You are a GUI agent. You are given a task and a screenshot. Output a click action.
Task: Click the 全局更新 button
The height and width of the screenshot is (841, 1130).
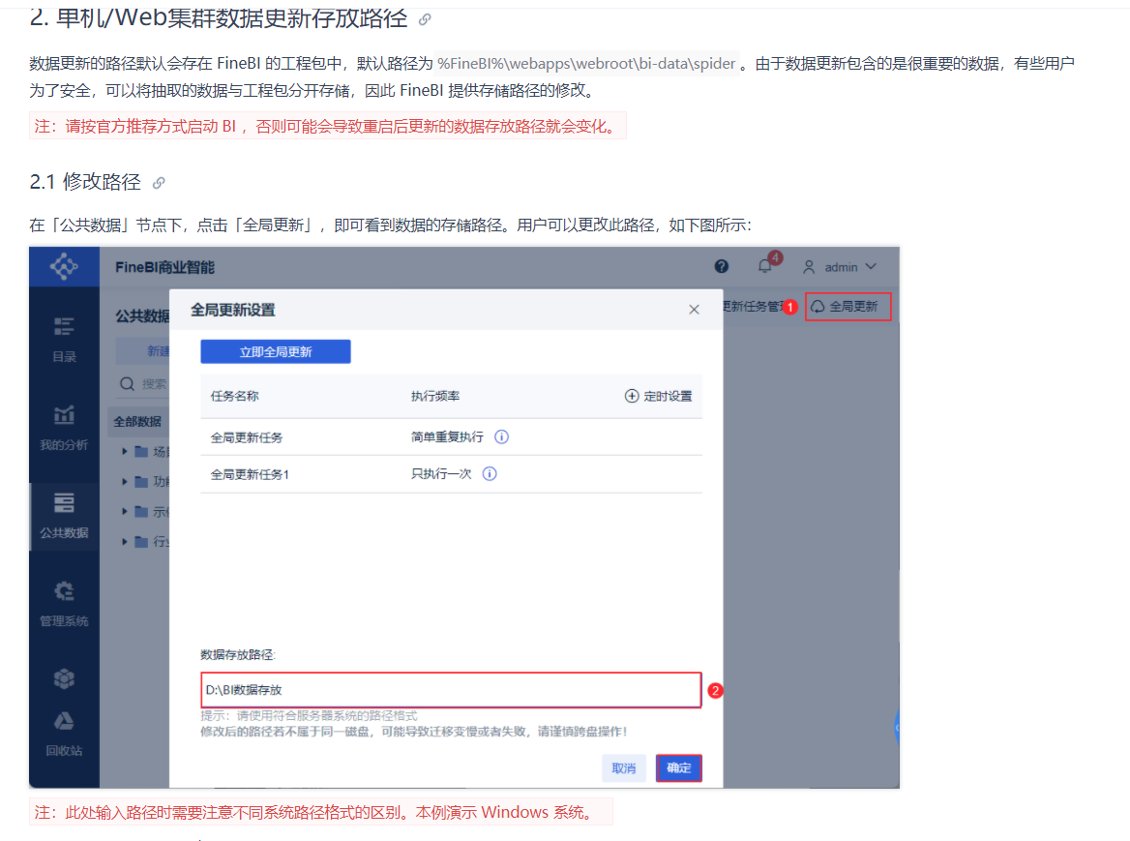(x=847, y=306)
